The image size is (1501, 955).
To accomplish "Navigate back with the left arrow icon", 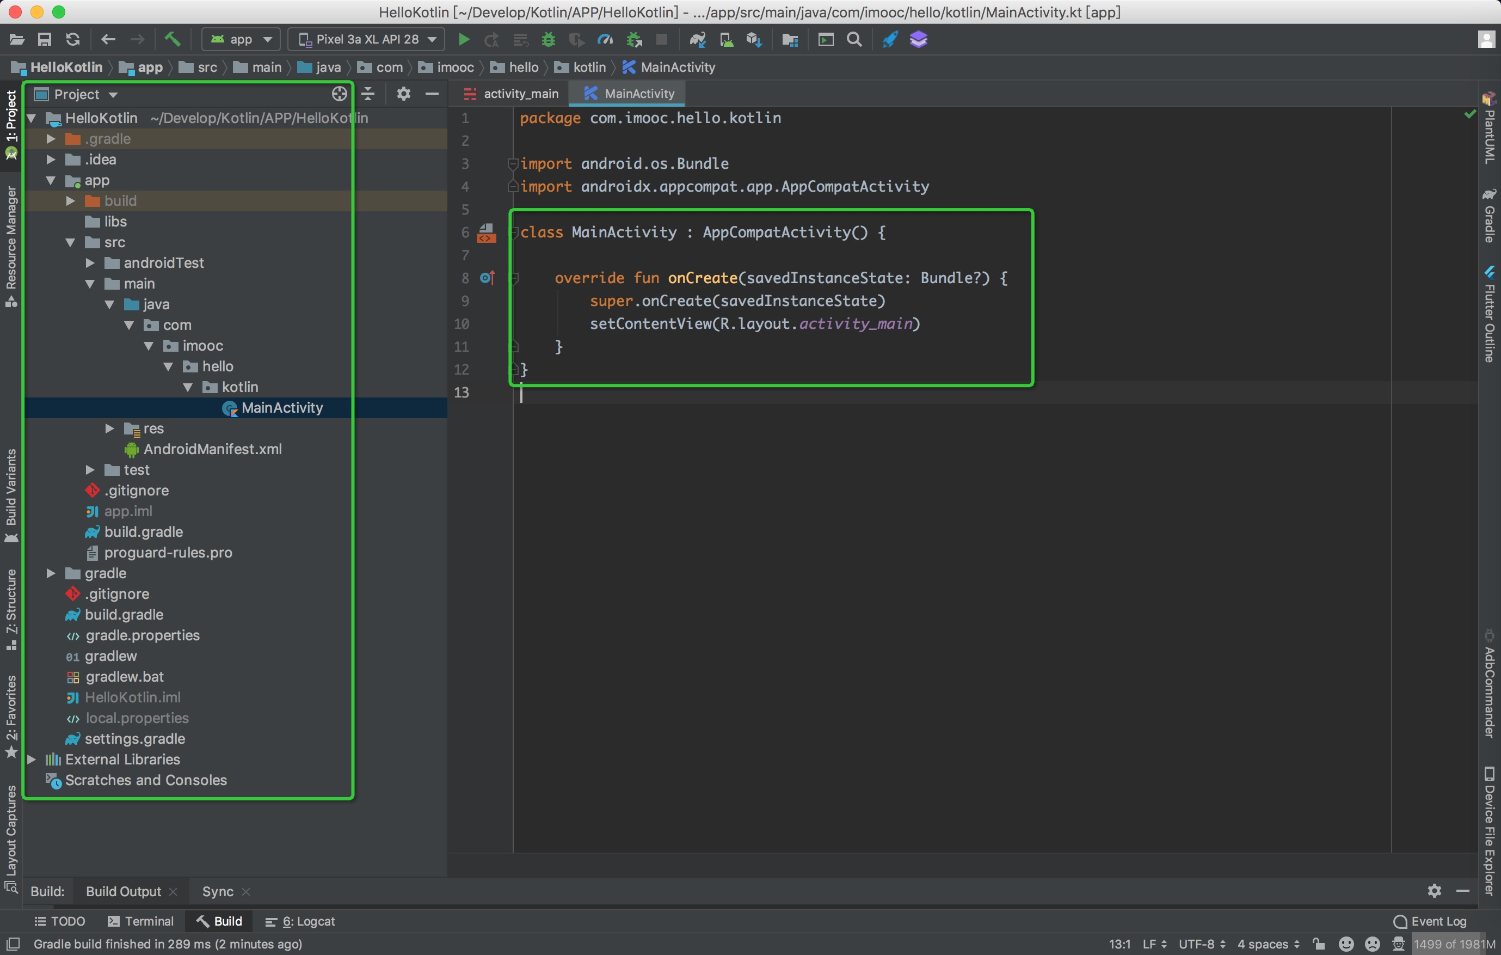I will (x=108, y=40).
